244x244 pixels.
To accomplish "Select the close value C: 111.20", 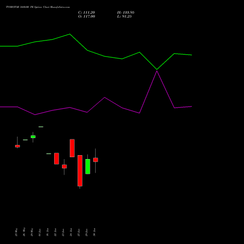I will click(x=86, y=13).
